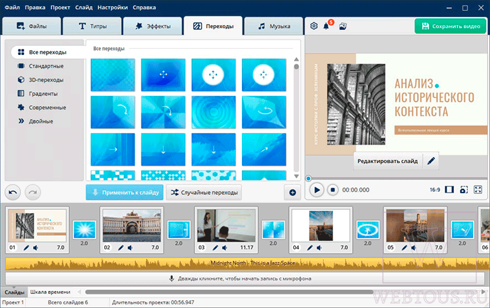Click the redo arrow button

coord(33,193)
